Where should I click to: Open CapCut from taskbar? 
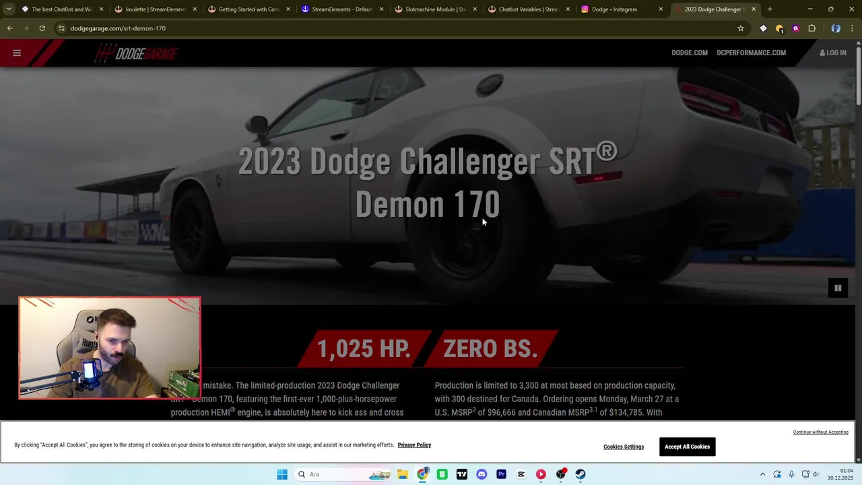521,474
